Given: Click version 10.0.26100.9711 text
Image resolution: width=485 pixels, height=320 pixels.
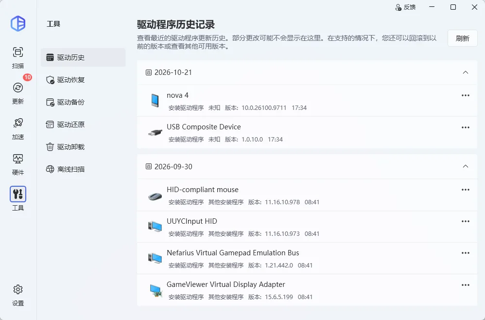Looking at the screenshot, I should point(264,108).
